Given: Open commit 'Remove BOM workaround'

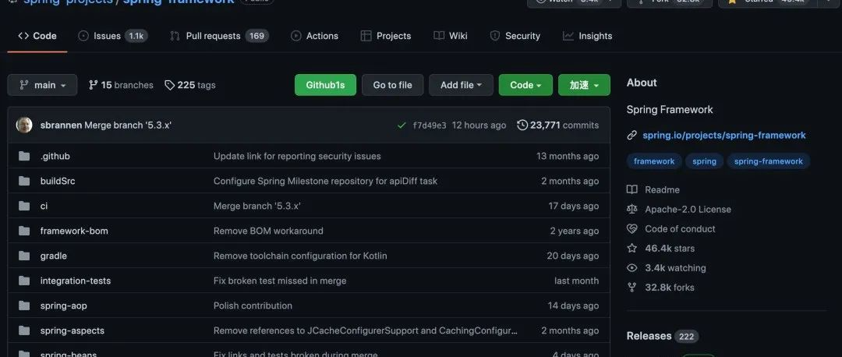Looking at the screenshot, I should pos(268,231).
